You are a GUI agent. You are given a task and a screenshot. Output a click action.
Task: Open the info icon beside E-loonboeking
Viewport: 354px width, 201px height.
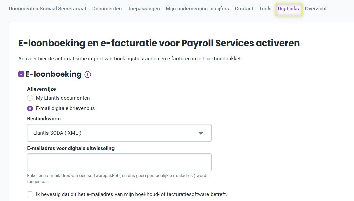[88, 75]
